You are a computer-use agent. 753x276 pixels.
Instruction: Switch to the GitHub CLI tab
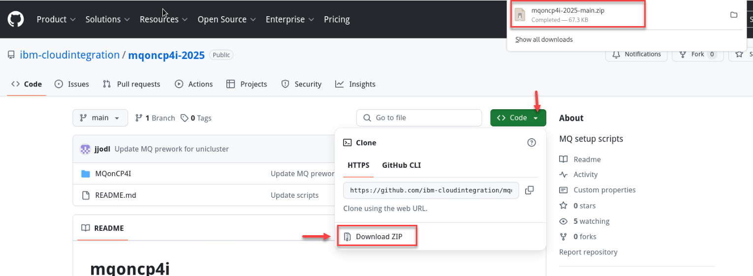click(x=401, y=165)
